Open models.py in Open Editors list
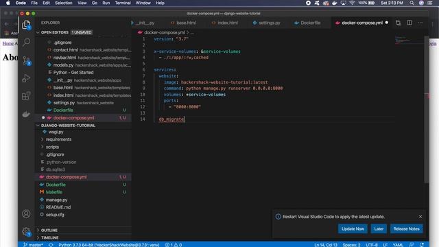The image size is (439, 247). click(x=84, y=65)
